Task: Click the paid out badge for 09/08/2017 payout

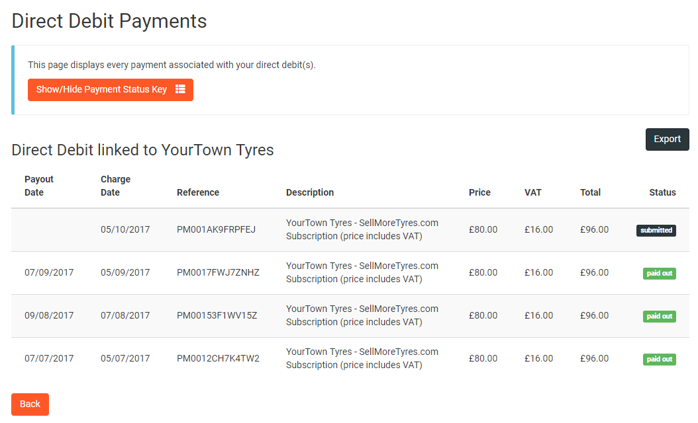Action: pyautogui.click(x=659, y=317)
